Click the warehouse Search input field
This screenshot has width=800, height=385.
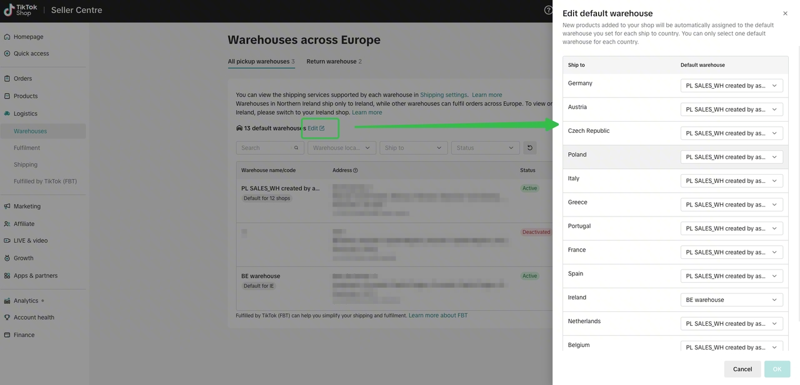click(x=270, y=148)
